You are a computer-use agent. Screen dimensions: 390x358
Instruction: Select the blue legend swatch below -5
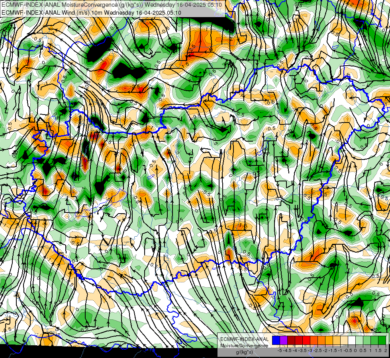[276, 340]
